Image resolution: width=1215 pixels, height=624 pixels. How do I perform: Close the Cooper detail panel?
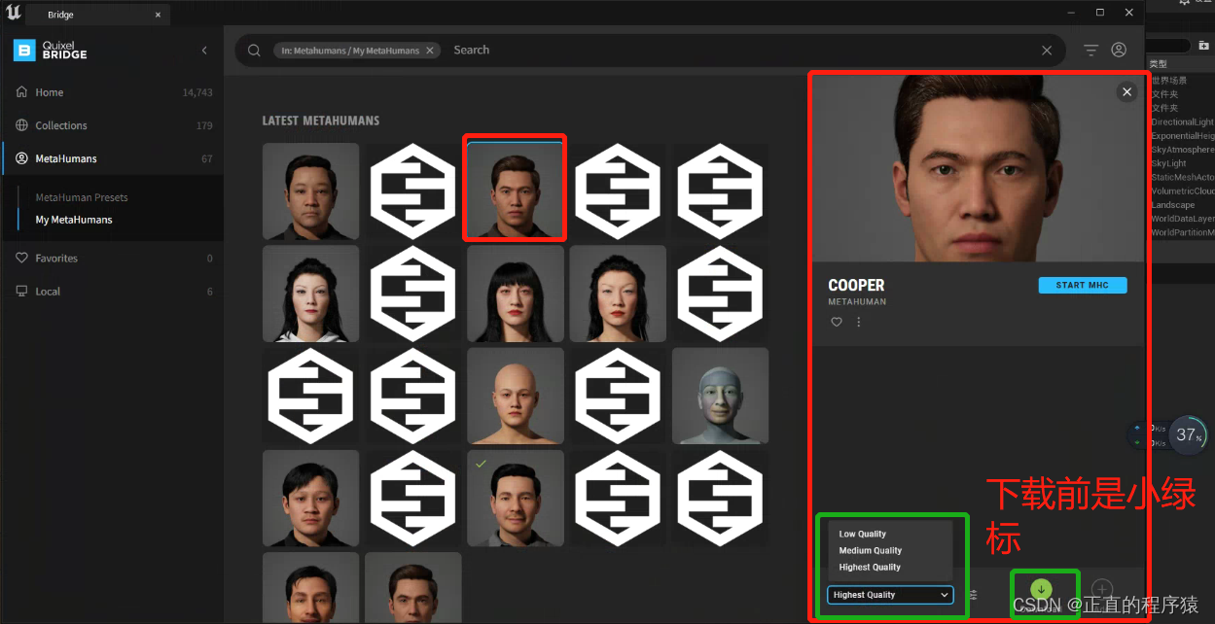click(1126, 92)
